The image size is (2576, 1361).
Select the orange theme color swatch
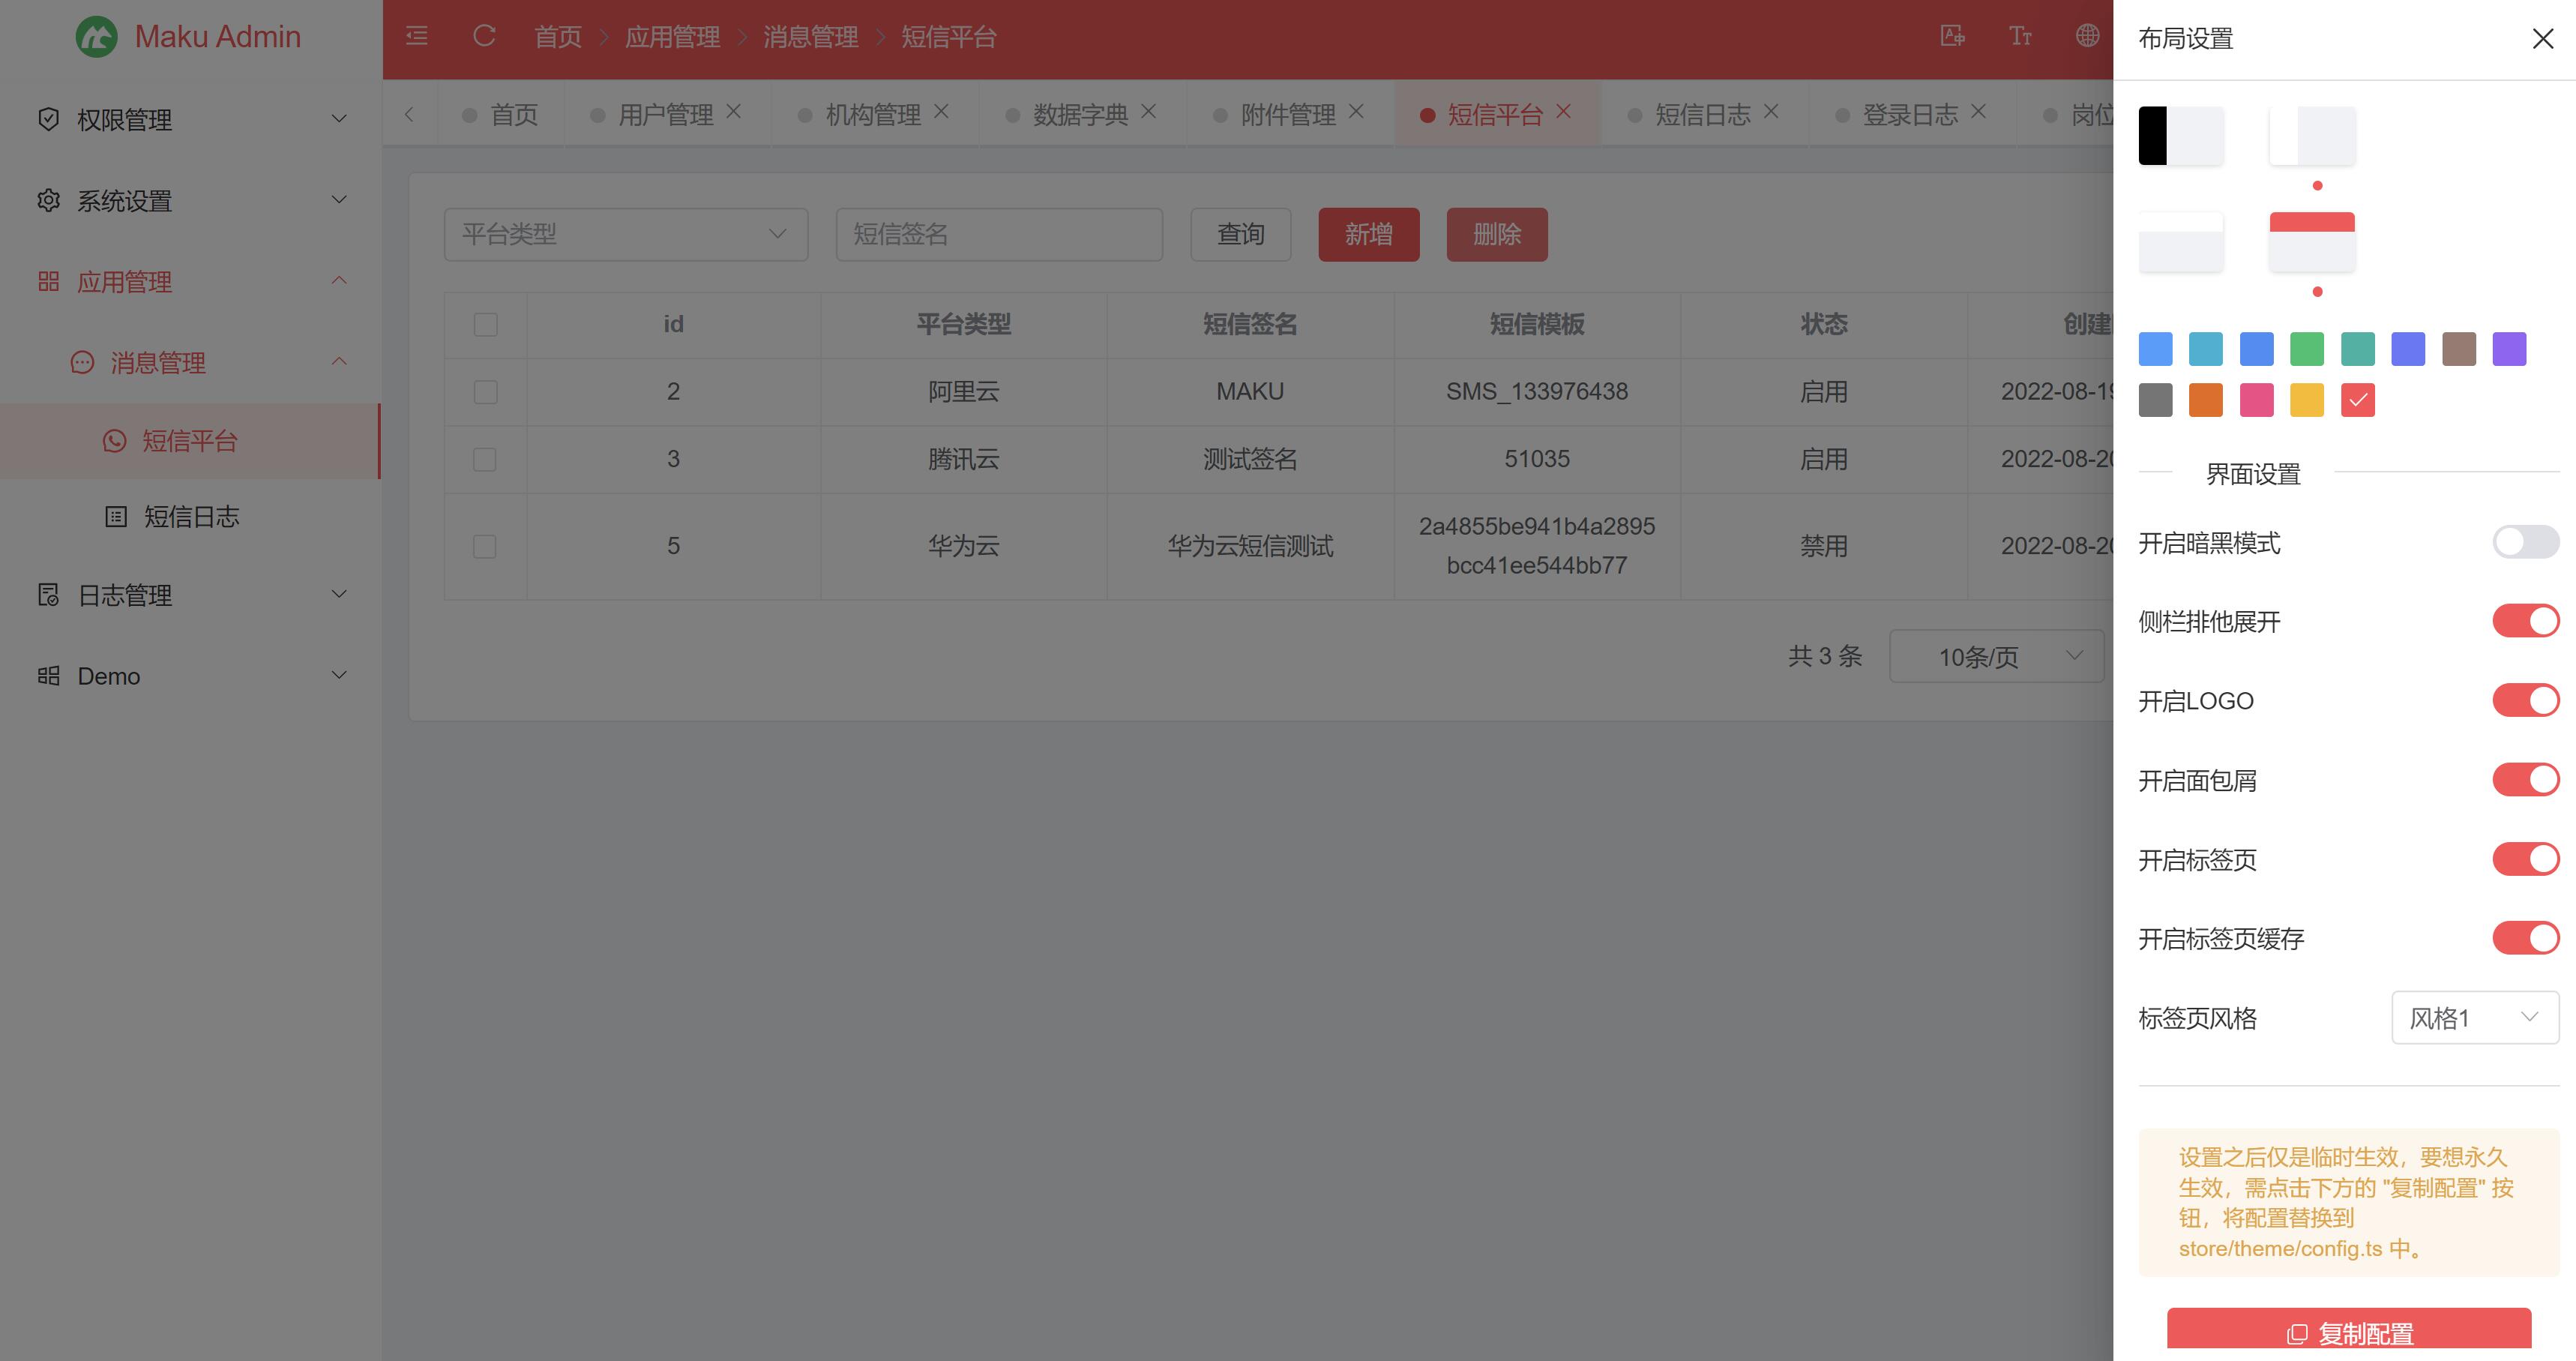tap(2205, 401)
